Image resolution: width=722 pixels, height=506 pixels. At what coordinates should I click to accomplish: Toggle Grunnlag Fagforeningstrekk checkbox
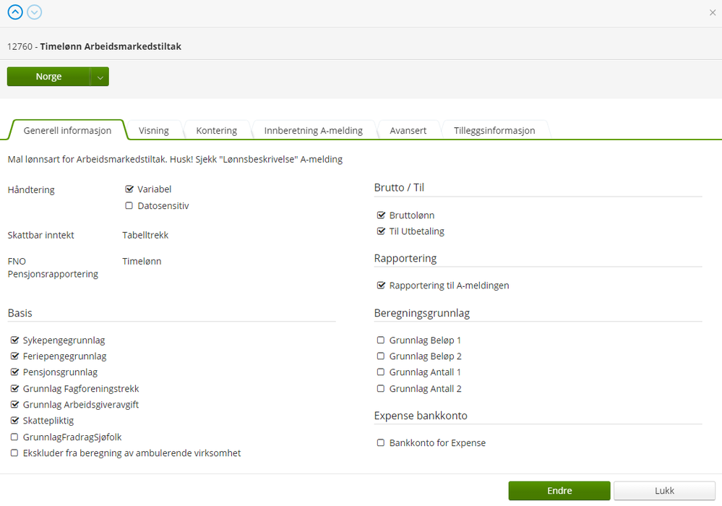tap(14, 389)
